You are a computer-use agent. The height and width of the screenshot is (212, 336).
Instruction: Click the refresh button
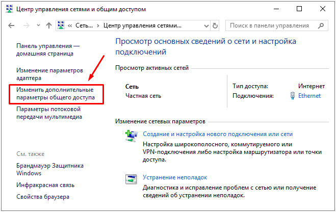(215, 25)
